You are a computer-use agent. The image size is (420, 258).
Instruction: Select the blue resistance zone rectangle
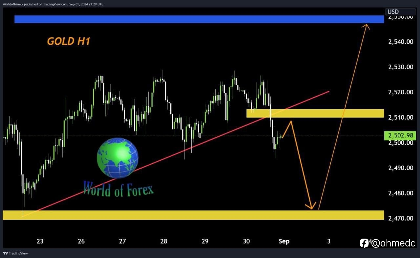pos(199,19)
